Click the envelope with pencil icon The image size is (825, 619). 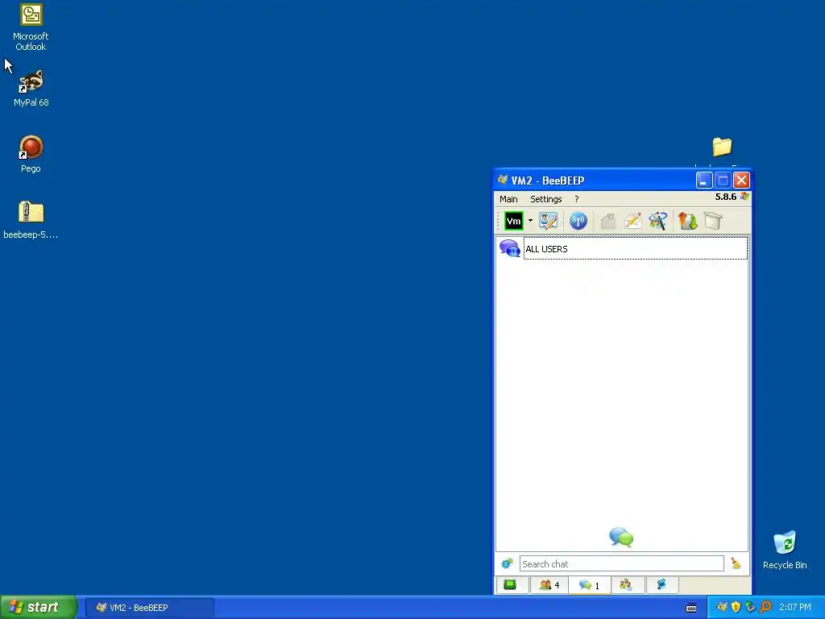pos(633,221)
